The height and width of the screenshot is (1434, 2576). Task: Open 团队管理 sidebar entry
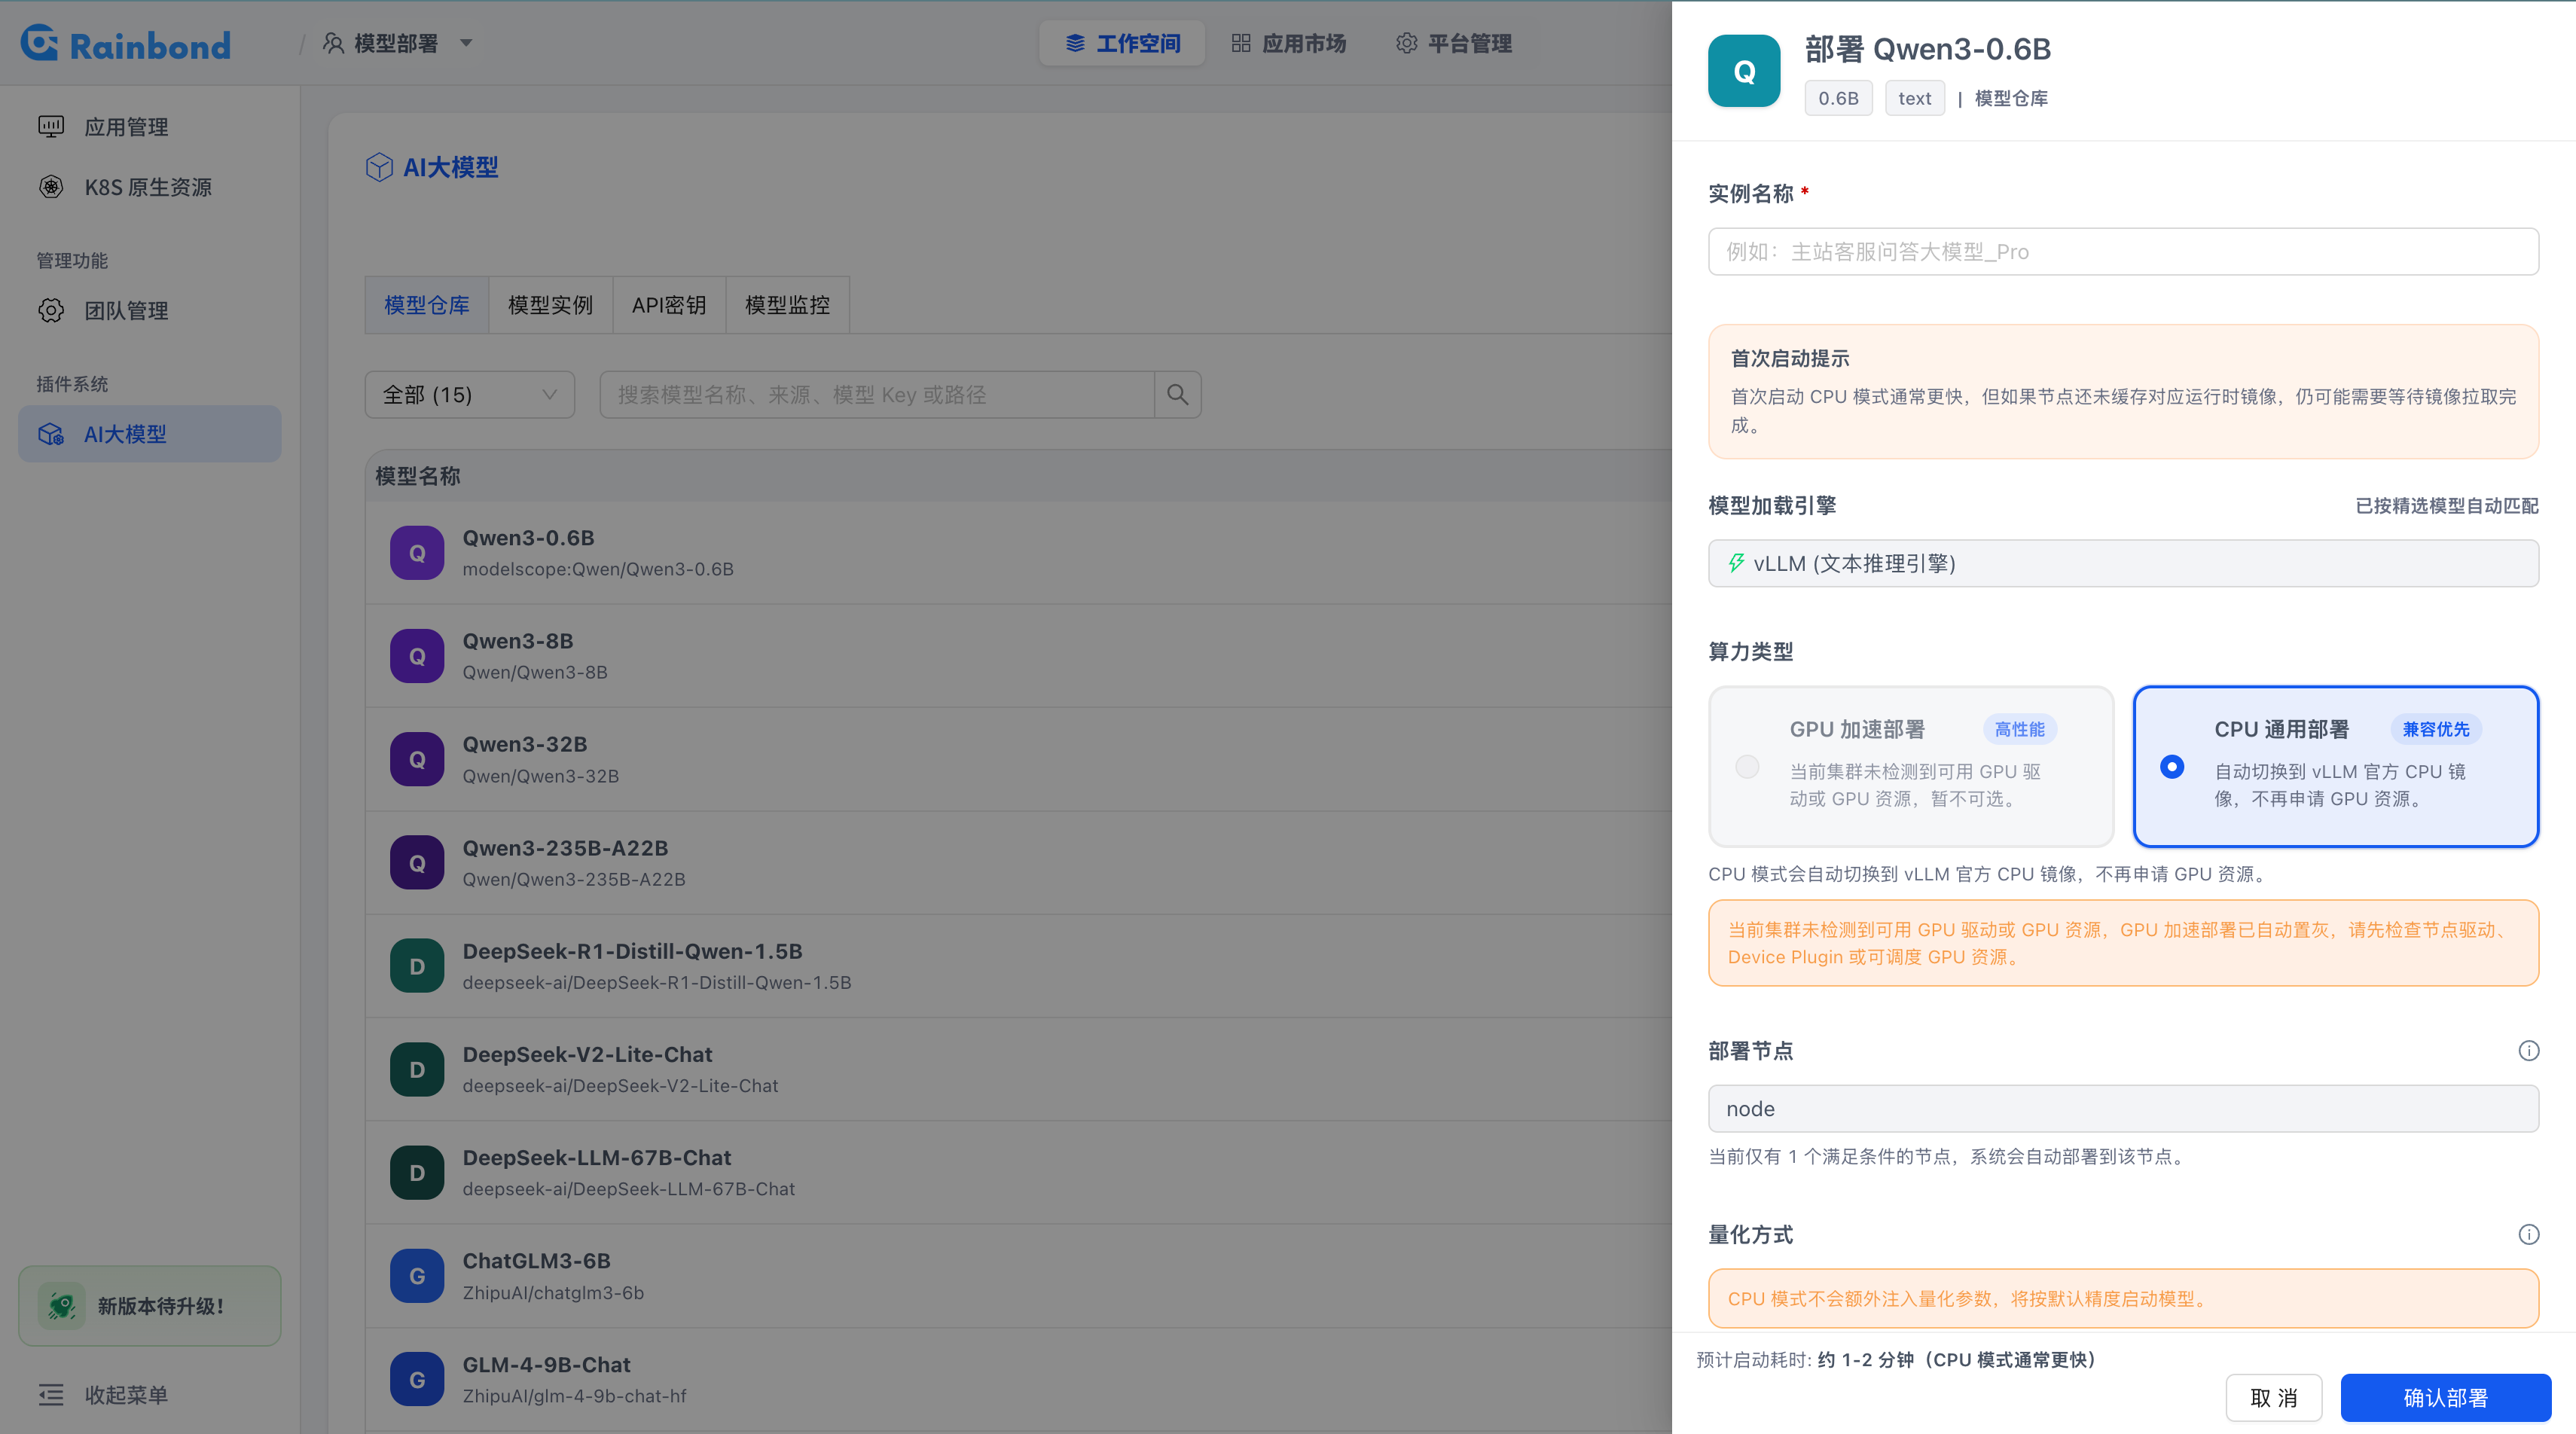(x=150, y=310)
